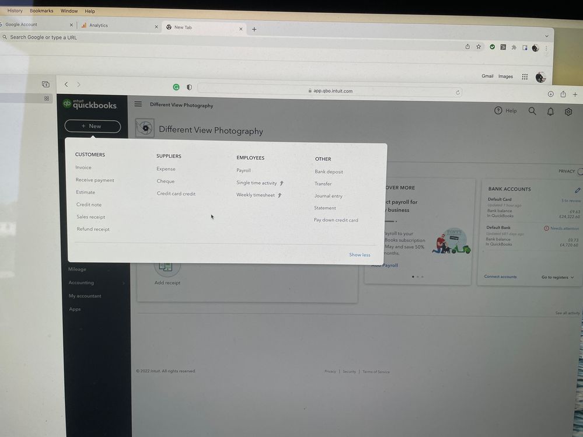583x437 pixels.
Task: Select Invoice under Customers
Action: [x=83, y=167]
